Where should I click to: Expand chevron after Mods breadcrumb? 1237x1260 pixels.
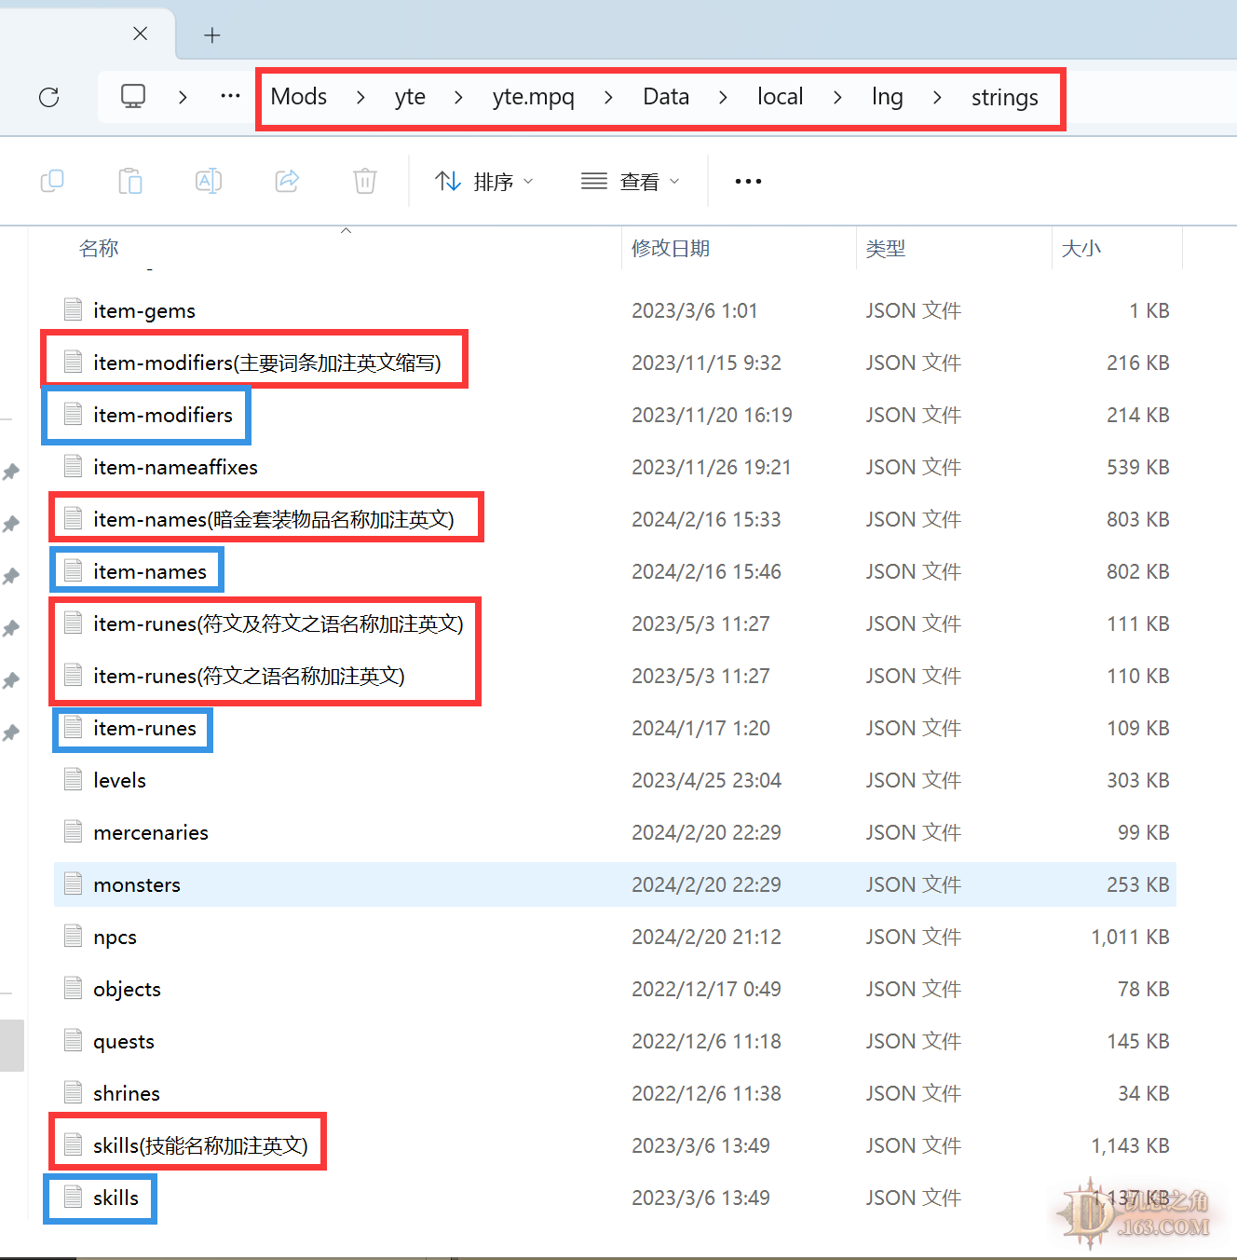coord(360,97)
